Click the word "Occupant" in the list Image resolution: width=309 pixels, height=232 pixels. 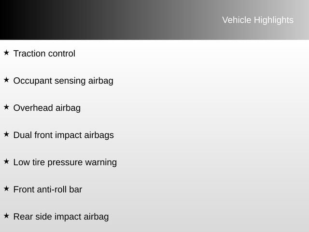point(32,81)
